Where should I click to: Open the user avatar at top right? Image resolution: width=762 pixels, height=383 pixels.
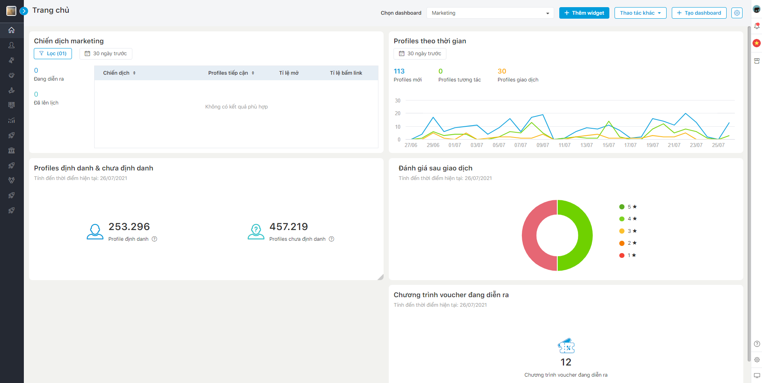pyautogui.click(x=756, y=9)
